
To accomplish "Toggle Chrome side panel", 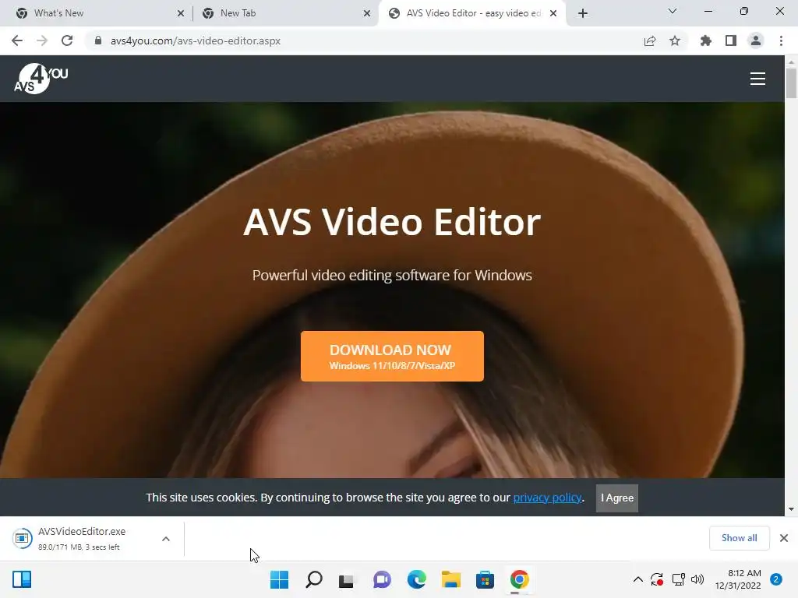I will [x=731, y=40].
